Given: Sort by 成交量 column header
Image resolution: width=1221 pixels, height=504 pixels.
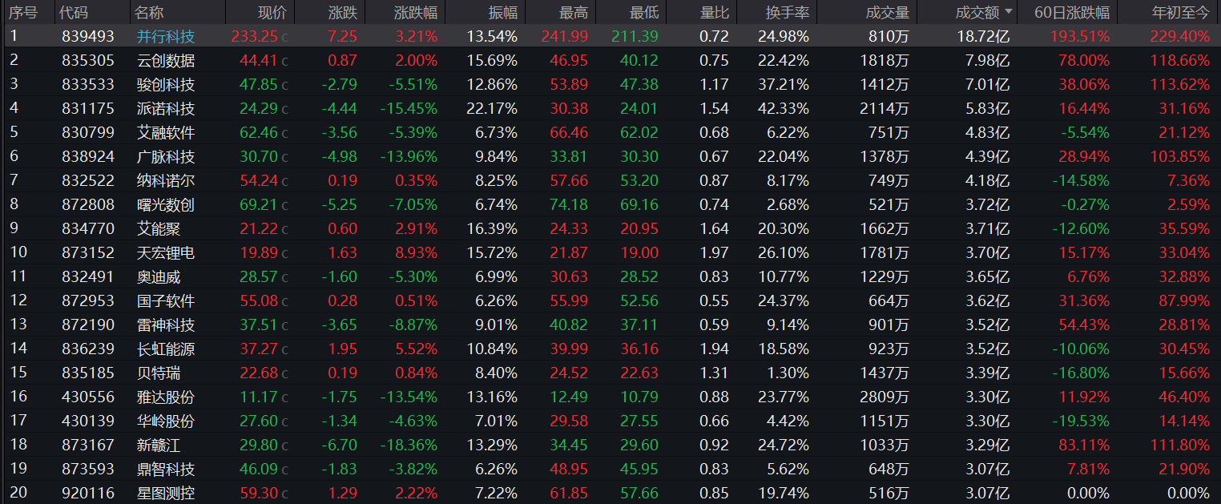Looking at the screenshot, I should pos(888,12).
